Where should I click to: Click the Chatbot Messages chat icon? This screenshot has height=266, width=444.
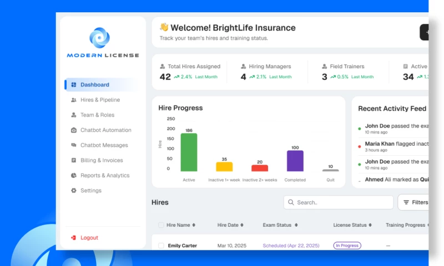[x=74, y=145]
